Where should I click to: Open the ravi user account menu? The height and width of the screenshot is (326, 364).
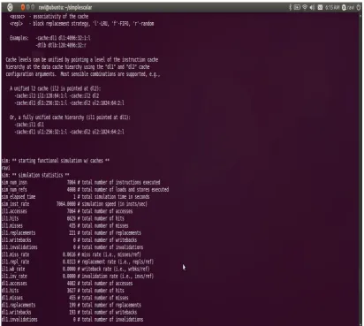coord(348,7)
